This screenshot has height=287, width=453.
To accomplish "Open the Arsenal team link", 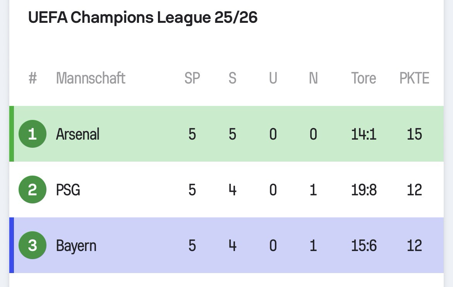I will [78, 134].
